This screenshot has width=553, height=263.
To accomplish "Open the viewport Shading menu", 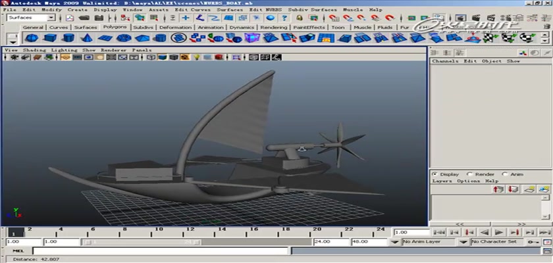I will [34, 50].
